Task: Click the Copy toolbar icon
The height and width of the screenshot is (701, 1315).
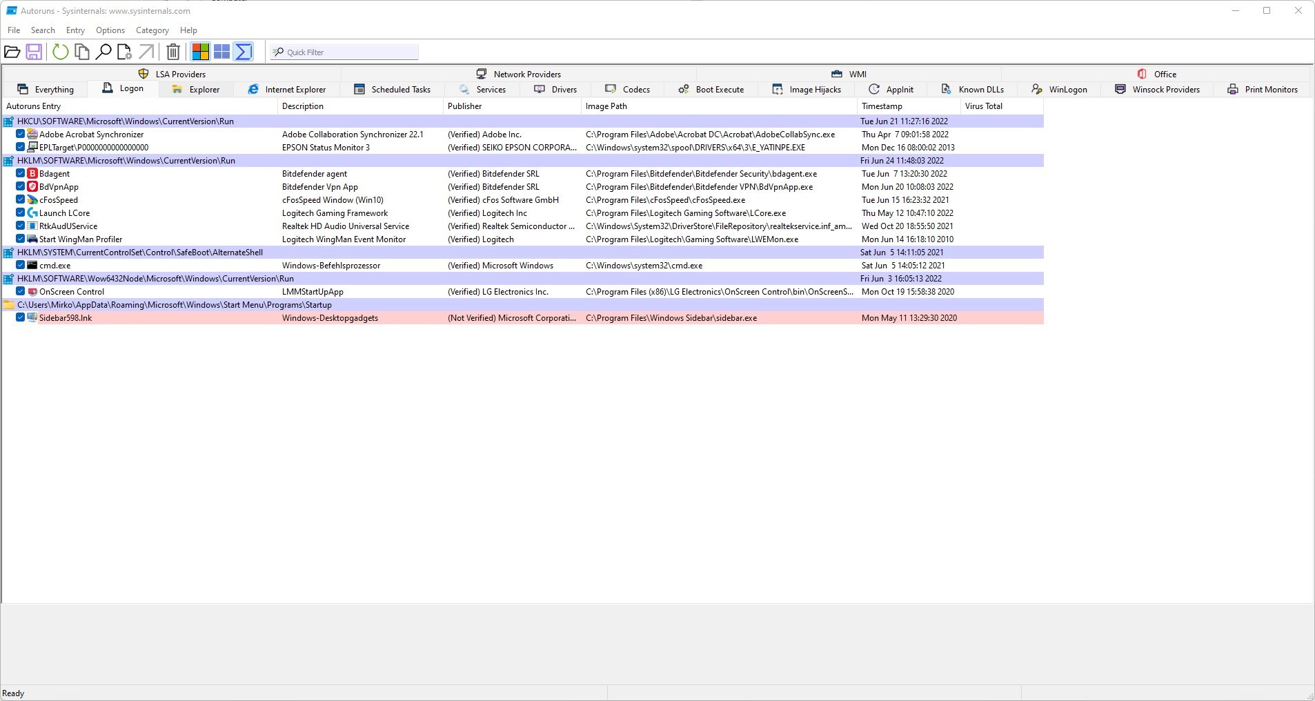Action: [x=82, y=52]
